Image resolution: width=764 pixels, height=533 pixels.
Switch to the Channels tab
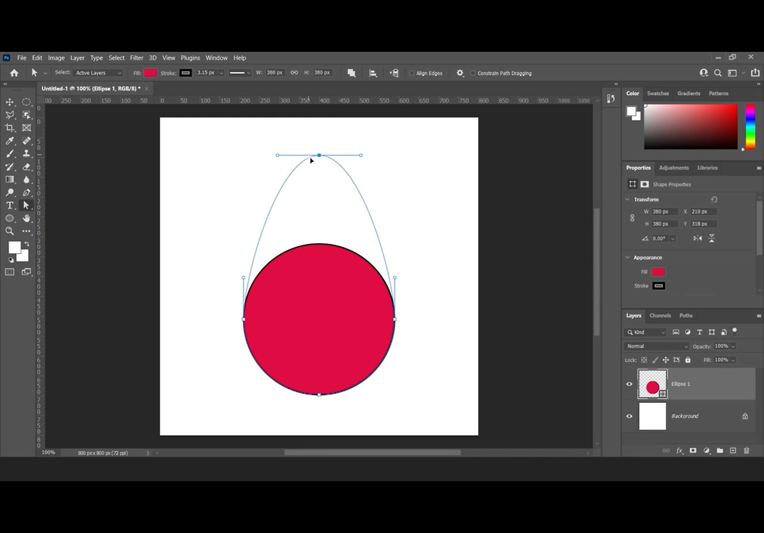pyautogui.click(x=660, y=315)
